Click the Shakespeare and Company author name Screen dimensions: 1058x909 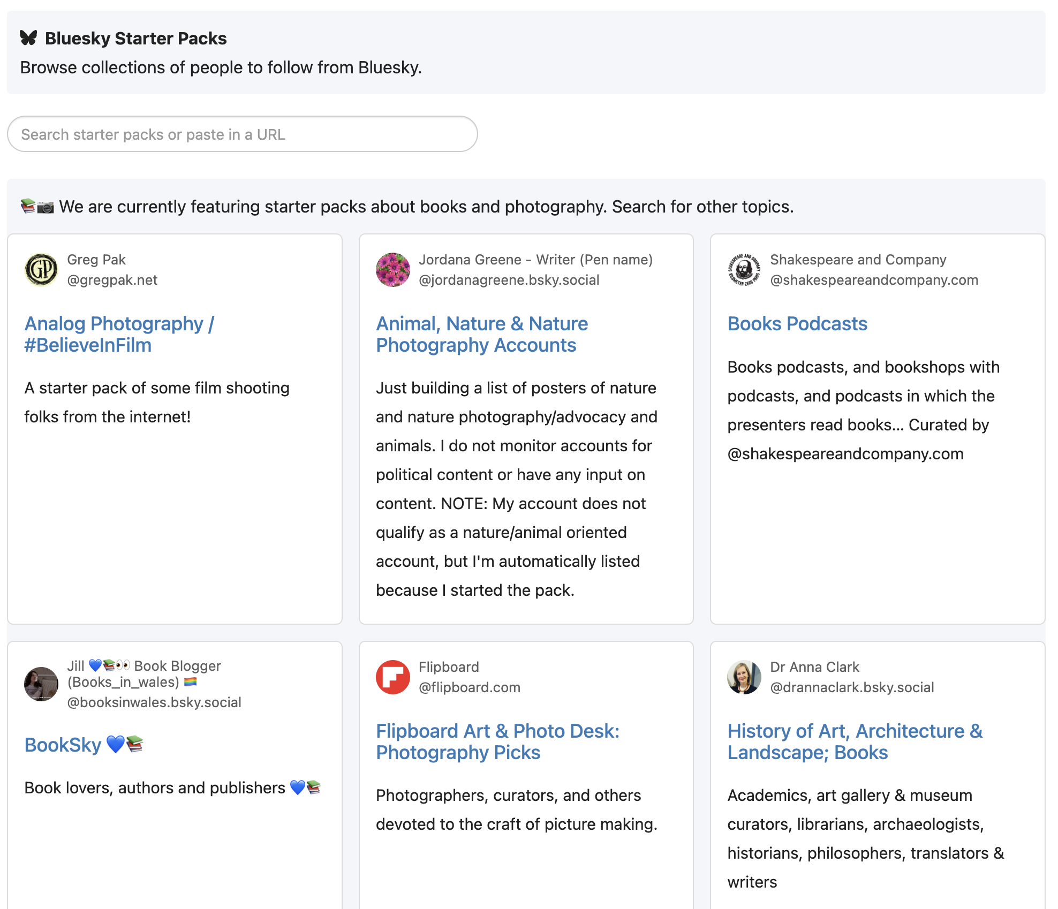(858, 260)
